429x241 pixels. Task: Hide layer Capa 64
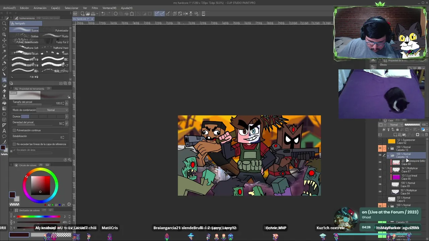[x=380, y=192]
